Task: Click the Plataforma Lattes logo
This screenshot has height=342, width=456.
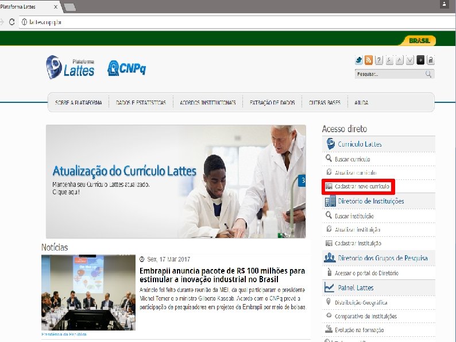Action: pyautogui.click(x=70, y=67)
